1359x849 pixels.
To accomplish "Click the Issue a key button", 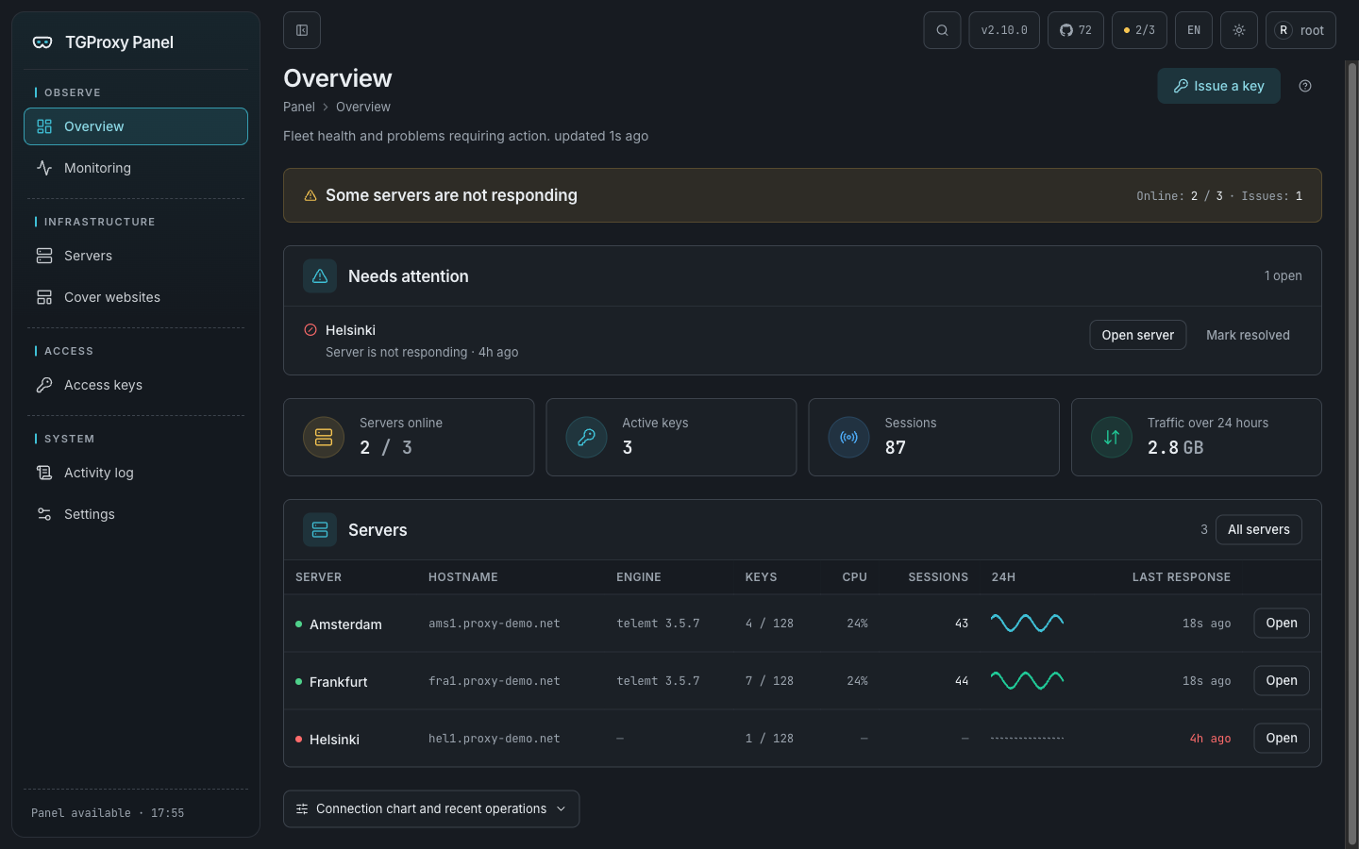I will coord(1218,86).
